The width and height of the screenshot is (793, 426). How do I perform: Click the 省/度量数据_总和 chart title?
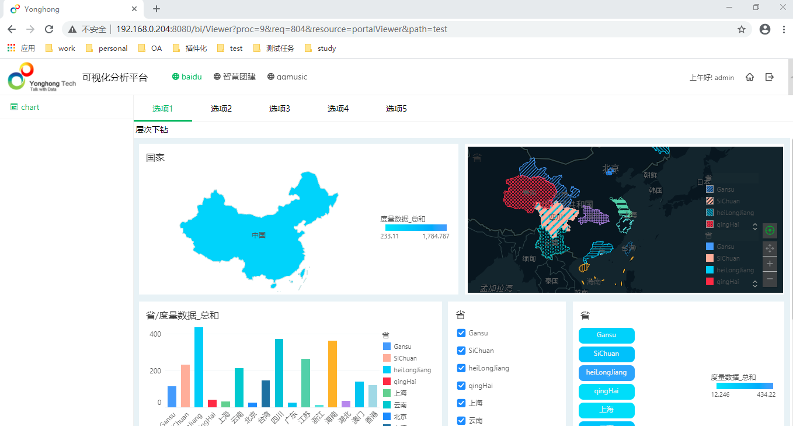[x=182, y=316]
